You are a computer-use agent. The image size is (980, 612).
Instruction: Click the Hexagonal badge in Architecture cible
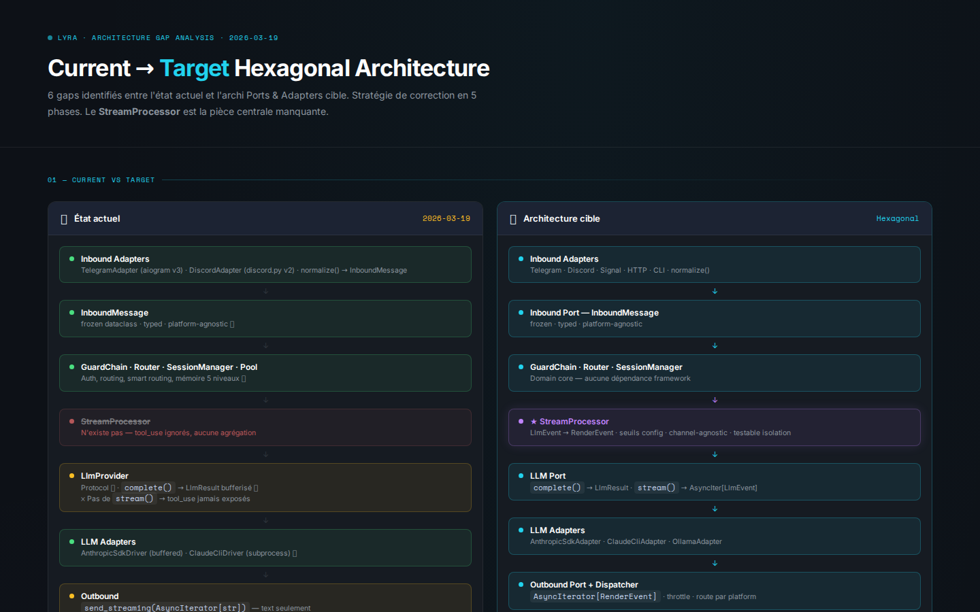click(897, 219)
